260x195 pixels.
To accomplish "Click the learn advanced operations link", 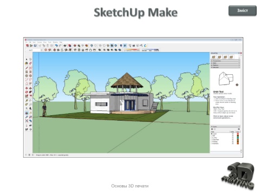I will [223, 117].
